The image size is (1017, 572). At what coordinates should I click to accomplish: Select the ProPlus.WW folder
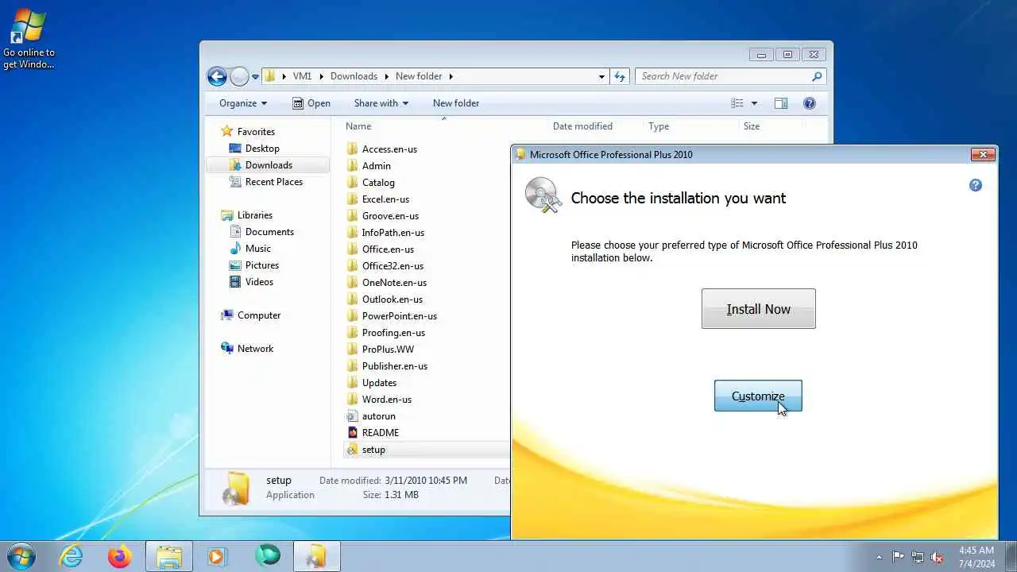pos(388,350)
